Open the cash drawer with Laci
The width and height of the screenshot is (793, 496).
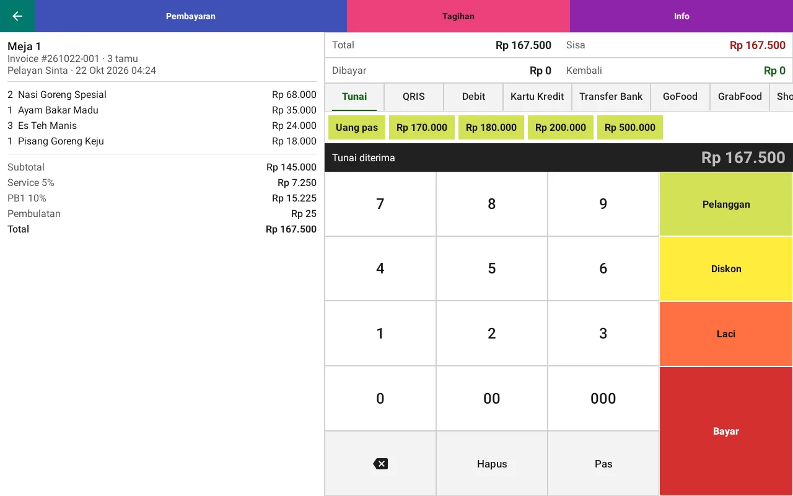tap(726, 334)
